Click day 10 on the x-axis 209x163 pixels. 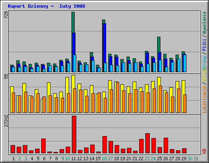click(x=67, y=159)
